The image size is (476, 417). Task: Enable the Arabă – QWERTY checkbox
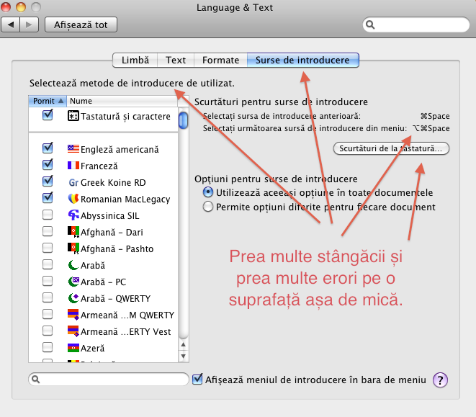(x=48, y=297)
